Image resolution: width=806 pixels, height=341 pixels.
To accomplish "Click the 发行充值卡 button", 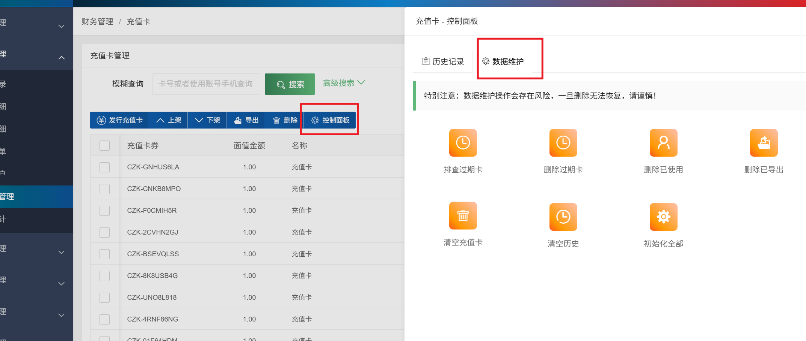I will point(119,120).
